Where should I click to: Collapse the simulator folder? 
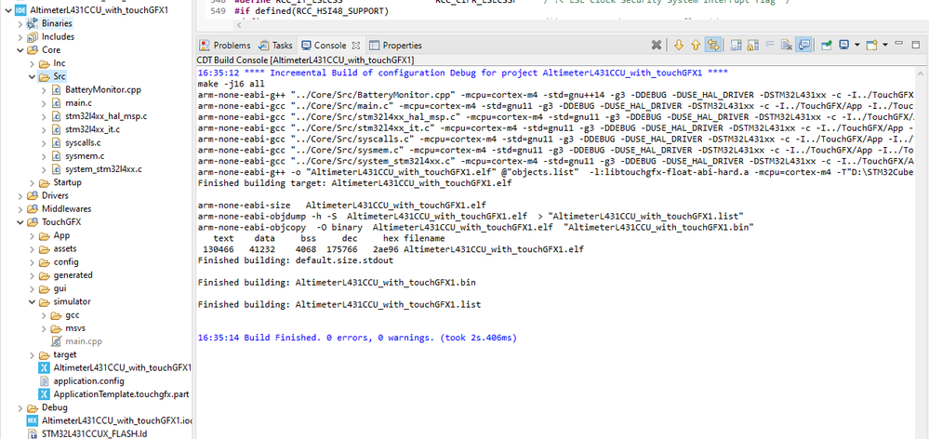coord(32,301)
